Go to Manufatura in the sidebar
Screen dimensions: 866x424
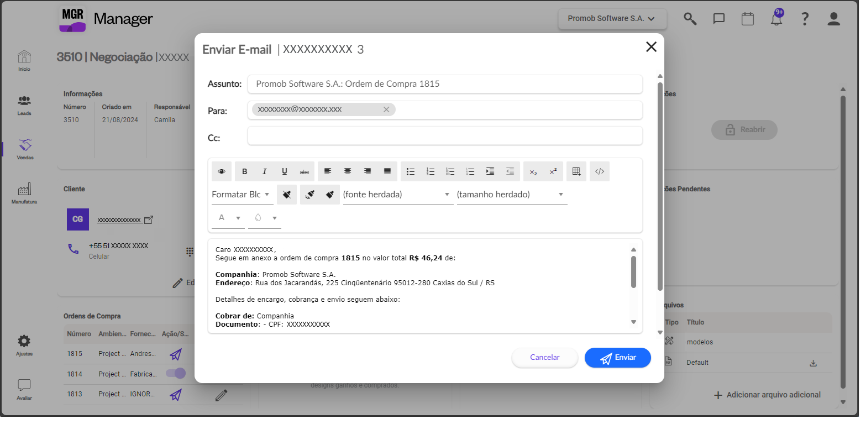(24, 193)
